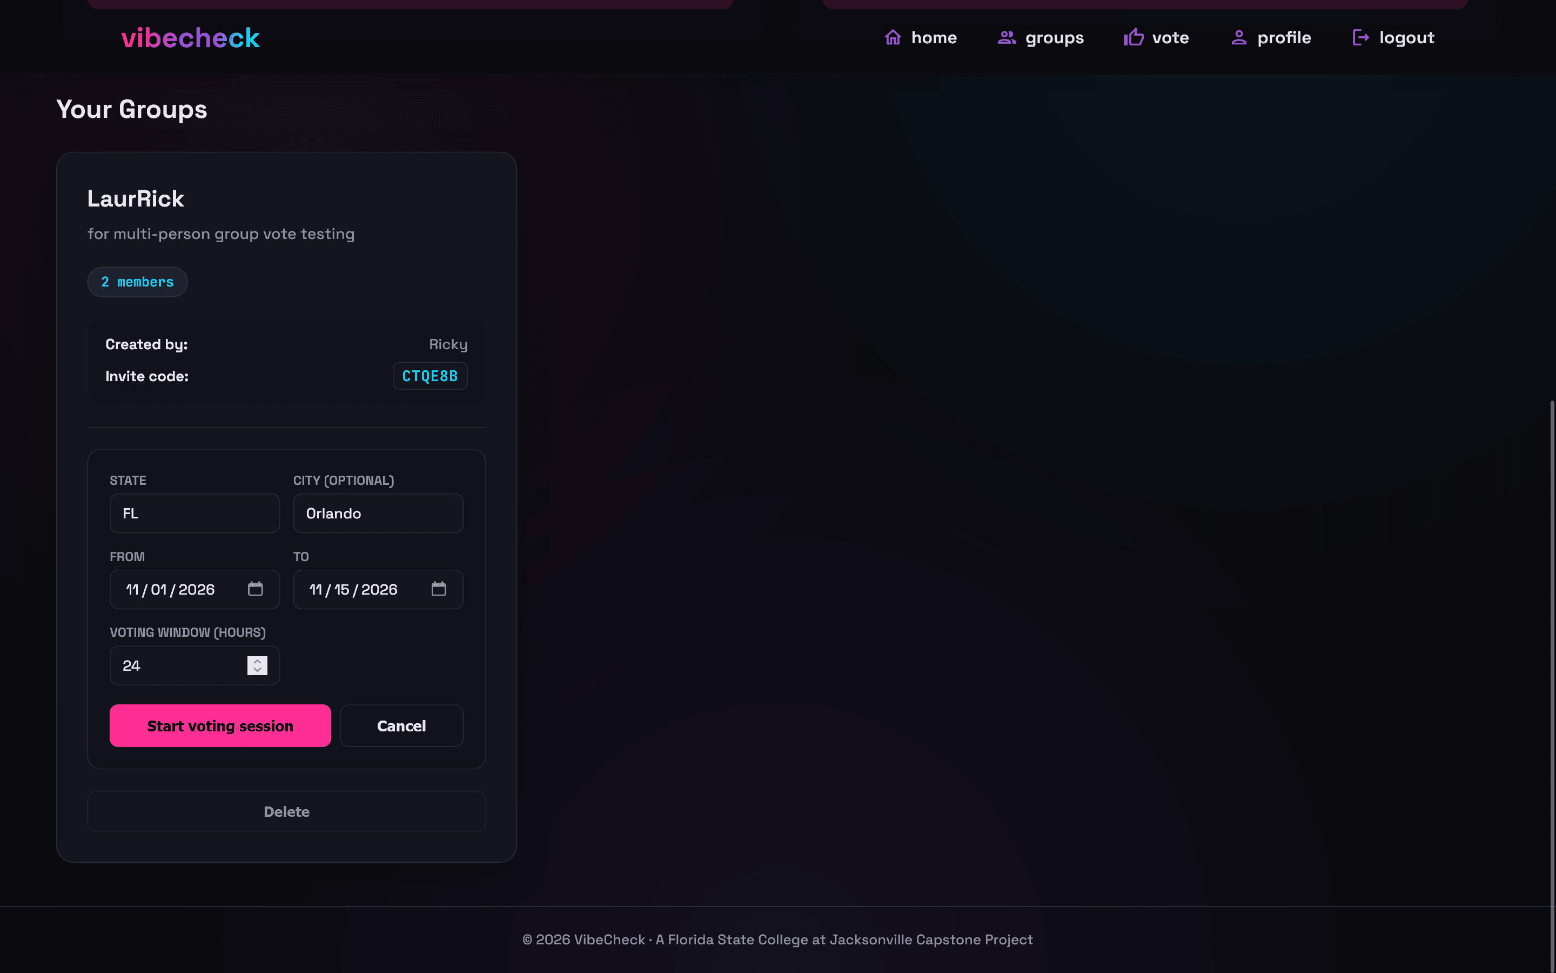Click the 'Invite code:' label

[x=147, y=376]
